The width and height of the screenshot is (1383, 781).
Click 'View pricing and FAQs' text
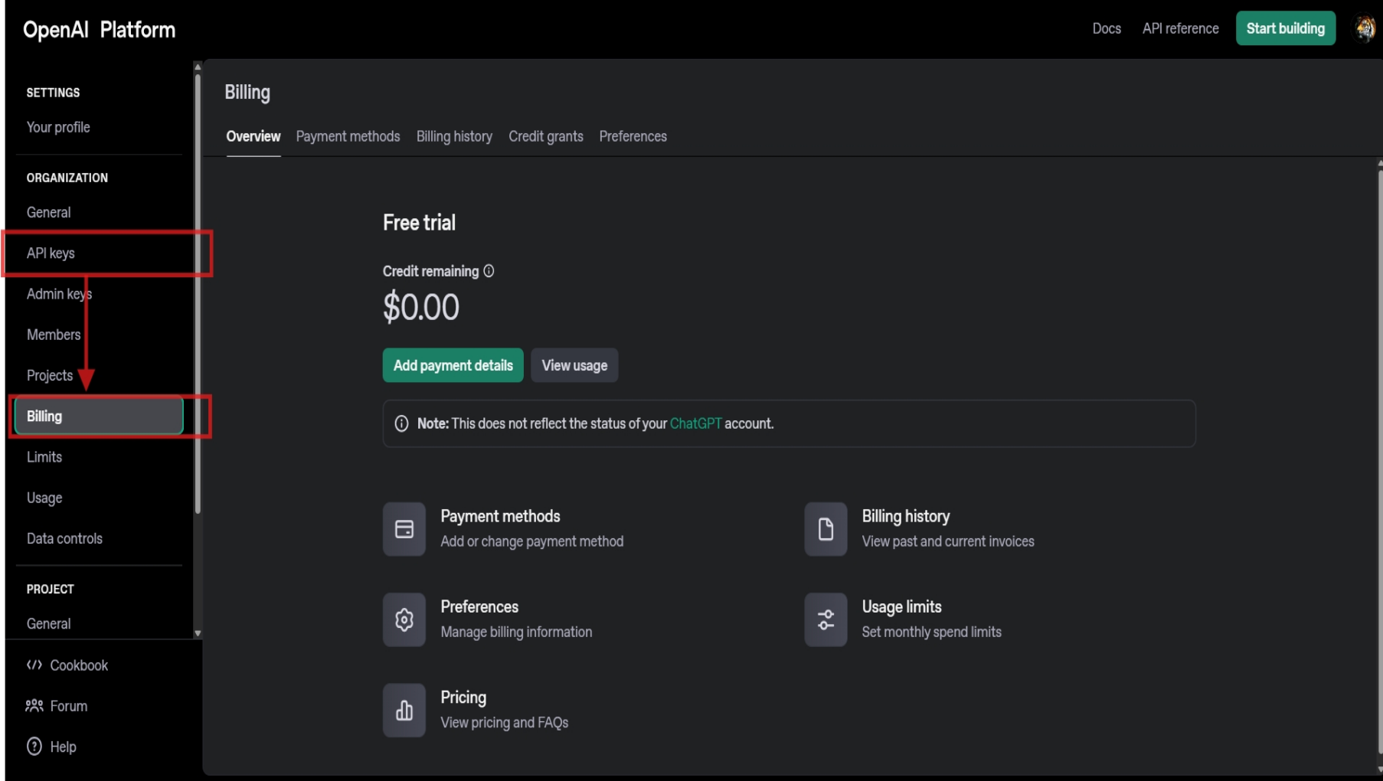click(504, 722)
